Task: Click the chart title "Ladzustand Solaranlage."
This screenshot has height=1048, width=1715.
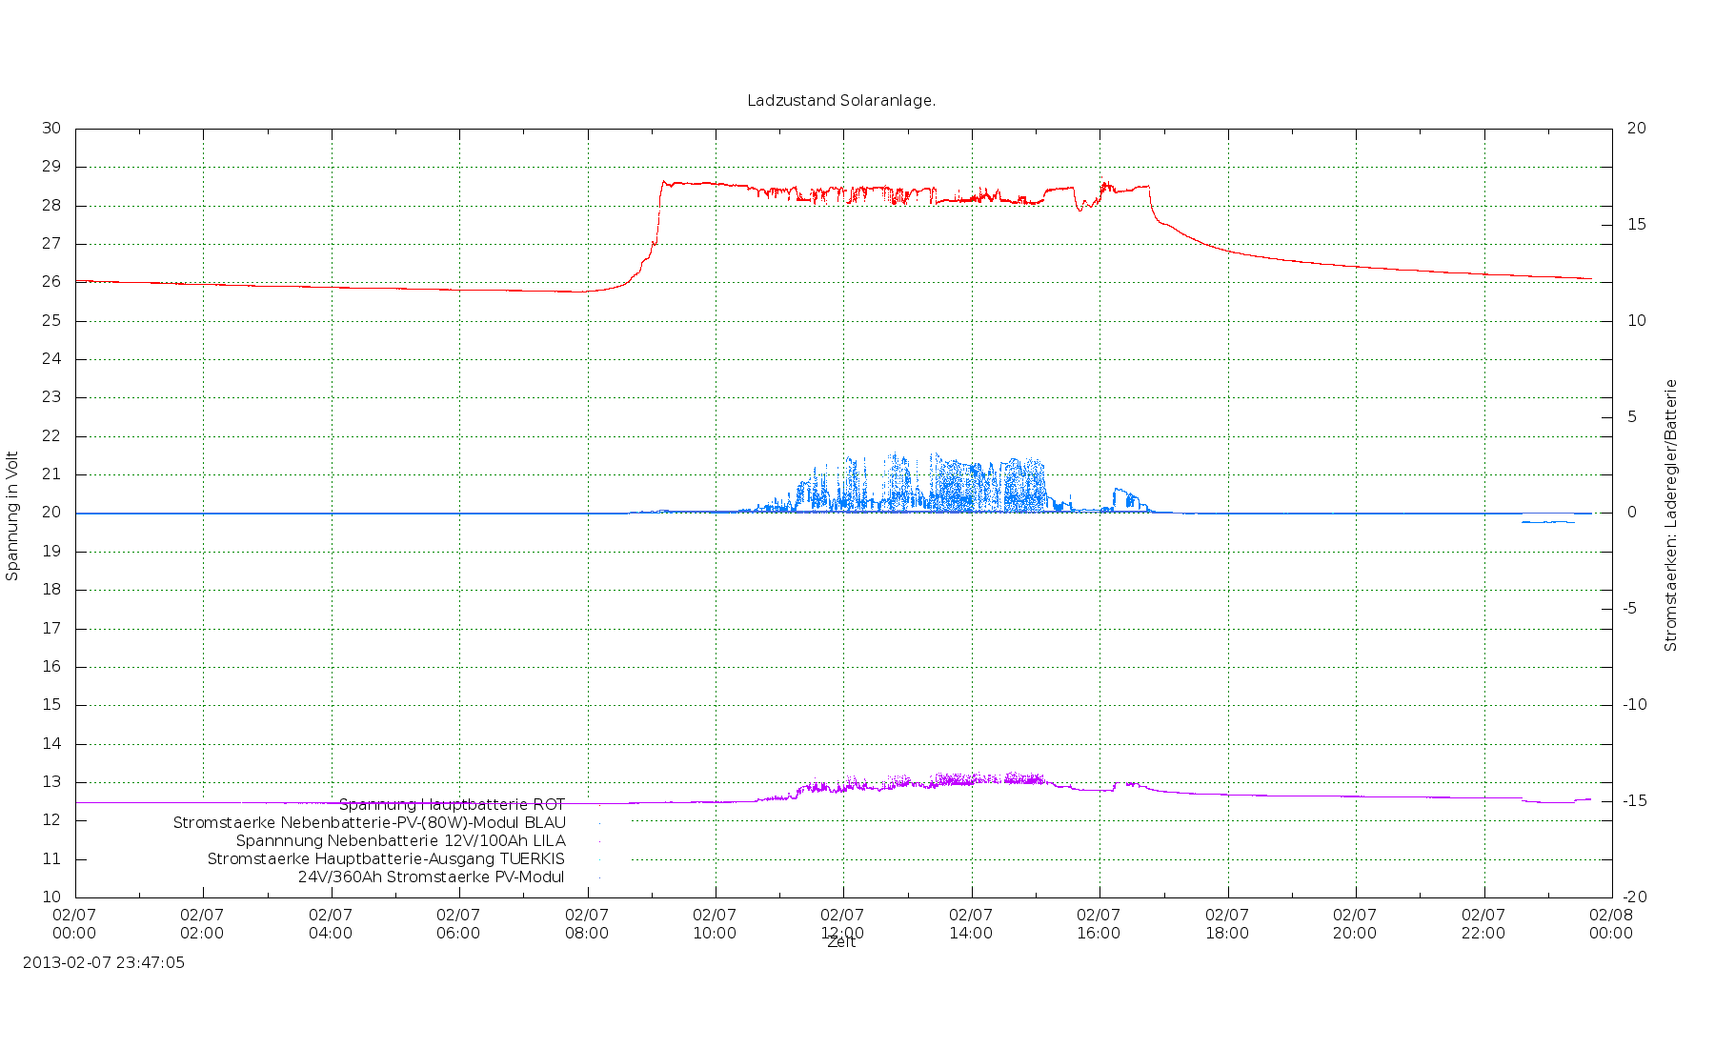Action: click(x=841, y=100)
